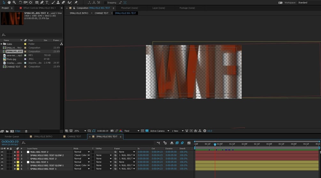
Task: Select Photo.jpg in the Project panel
Action: point(11,59)
